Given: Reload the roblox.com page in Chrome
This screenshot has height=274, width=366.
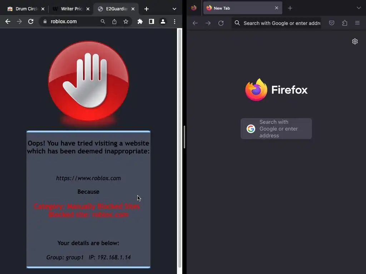Looking at the screenshot, I should point(31,21).
